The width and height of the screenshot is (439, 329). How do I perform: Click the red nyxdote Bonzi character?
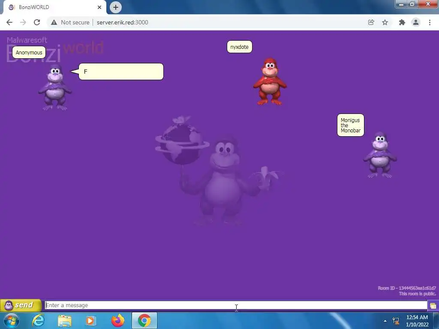[x=270, y=82]
